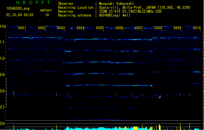Image resolution: width=204 pixels, height=130 pixels.
Task: Click time marker 0001
Action: tap(22, 28)
